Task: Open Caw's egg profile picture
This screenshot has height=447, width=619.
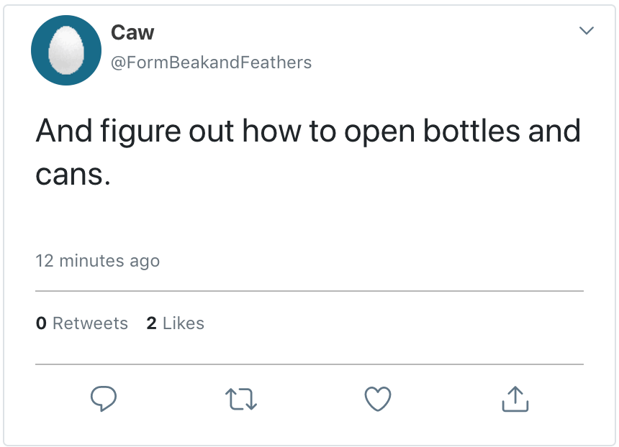Action: tap(65, 50)
